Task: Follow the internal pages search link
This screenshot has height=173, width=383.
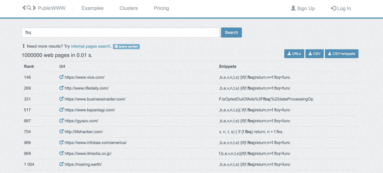Action: (91, 46)
